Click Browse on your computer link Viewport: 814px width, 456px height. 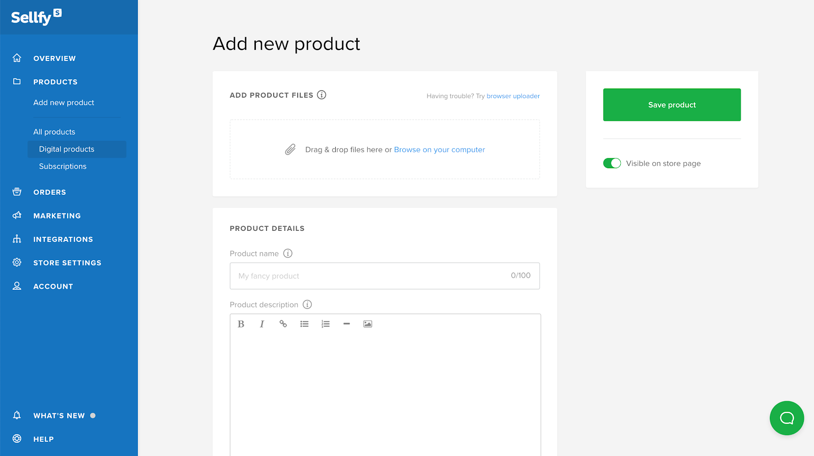440,149
